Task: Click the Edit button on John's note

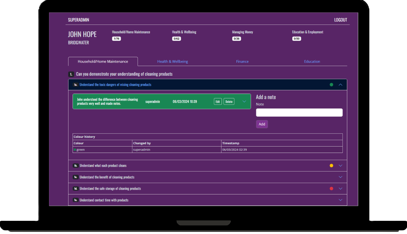Action: (218, 101)
